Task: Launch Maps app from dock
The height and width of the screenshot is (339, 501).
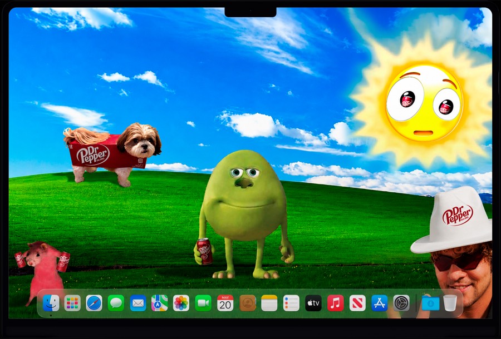Action: click(160, 303)
